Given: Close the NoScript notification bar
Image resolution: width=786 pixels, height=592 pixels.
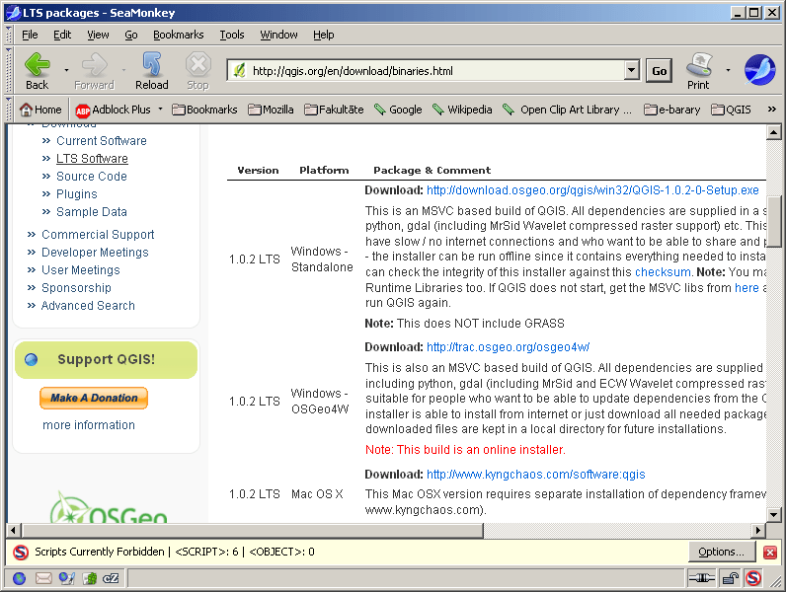Looking at the screenshot, I should (x=770, y=552).
